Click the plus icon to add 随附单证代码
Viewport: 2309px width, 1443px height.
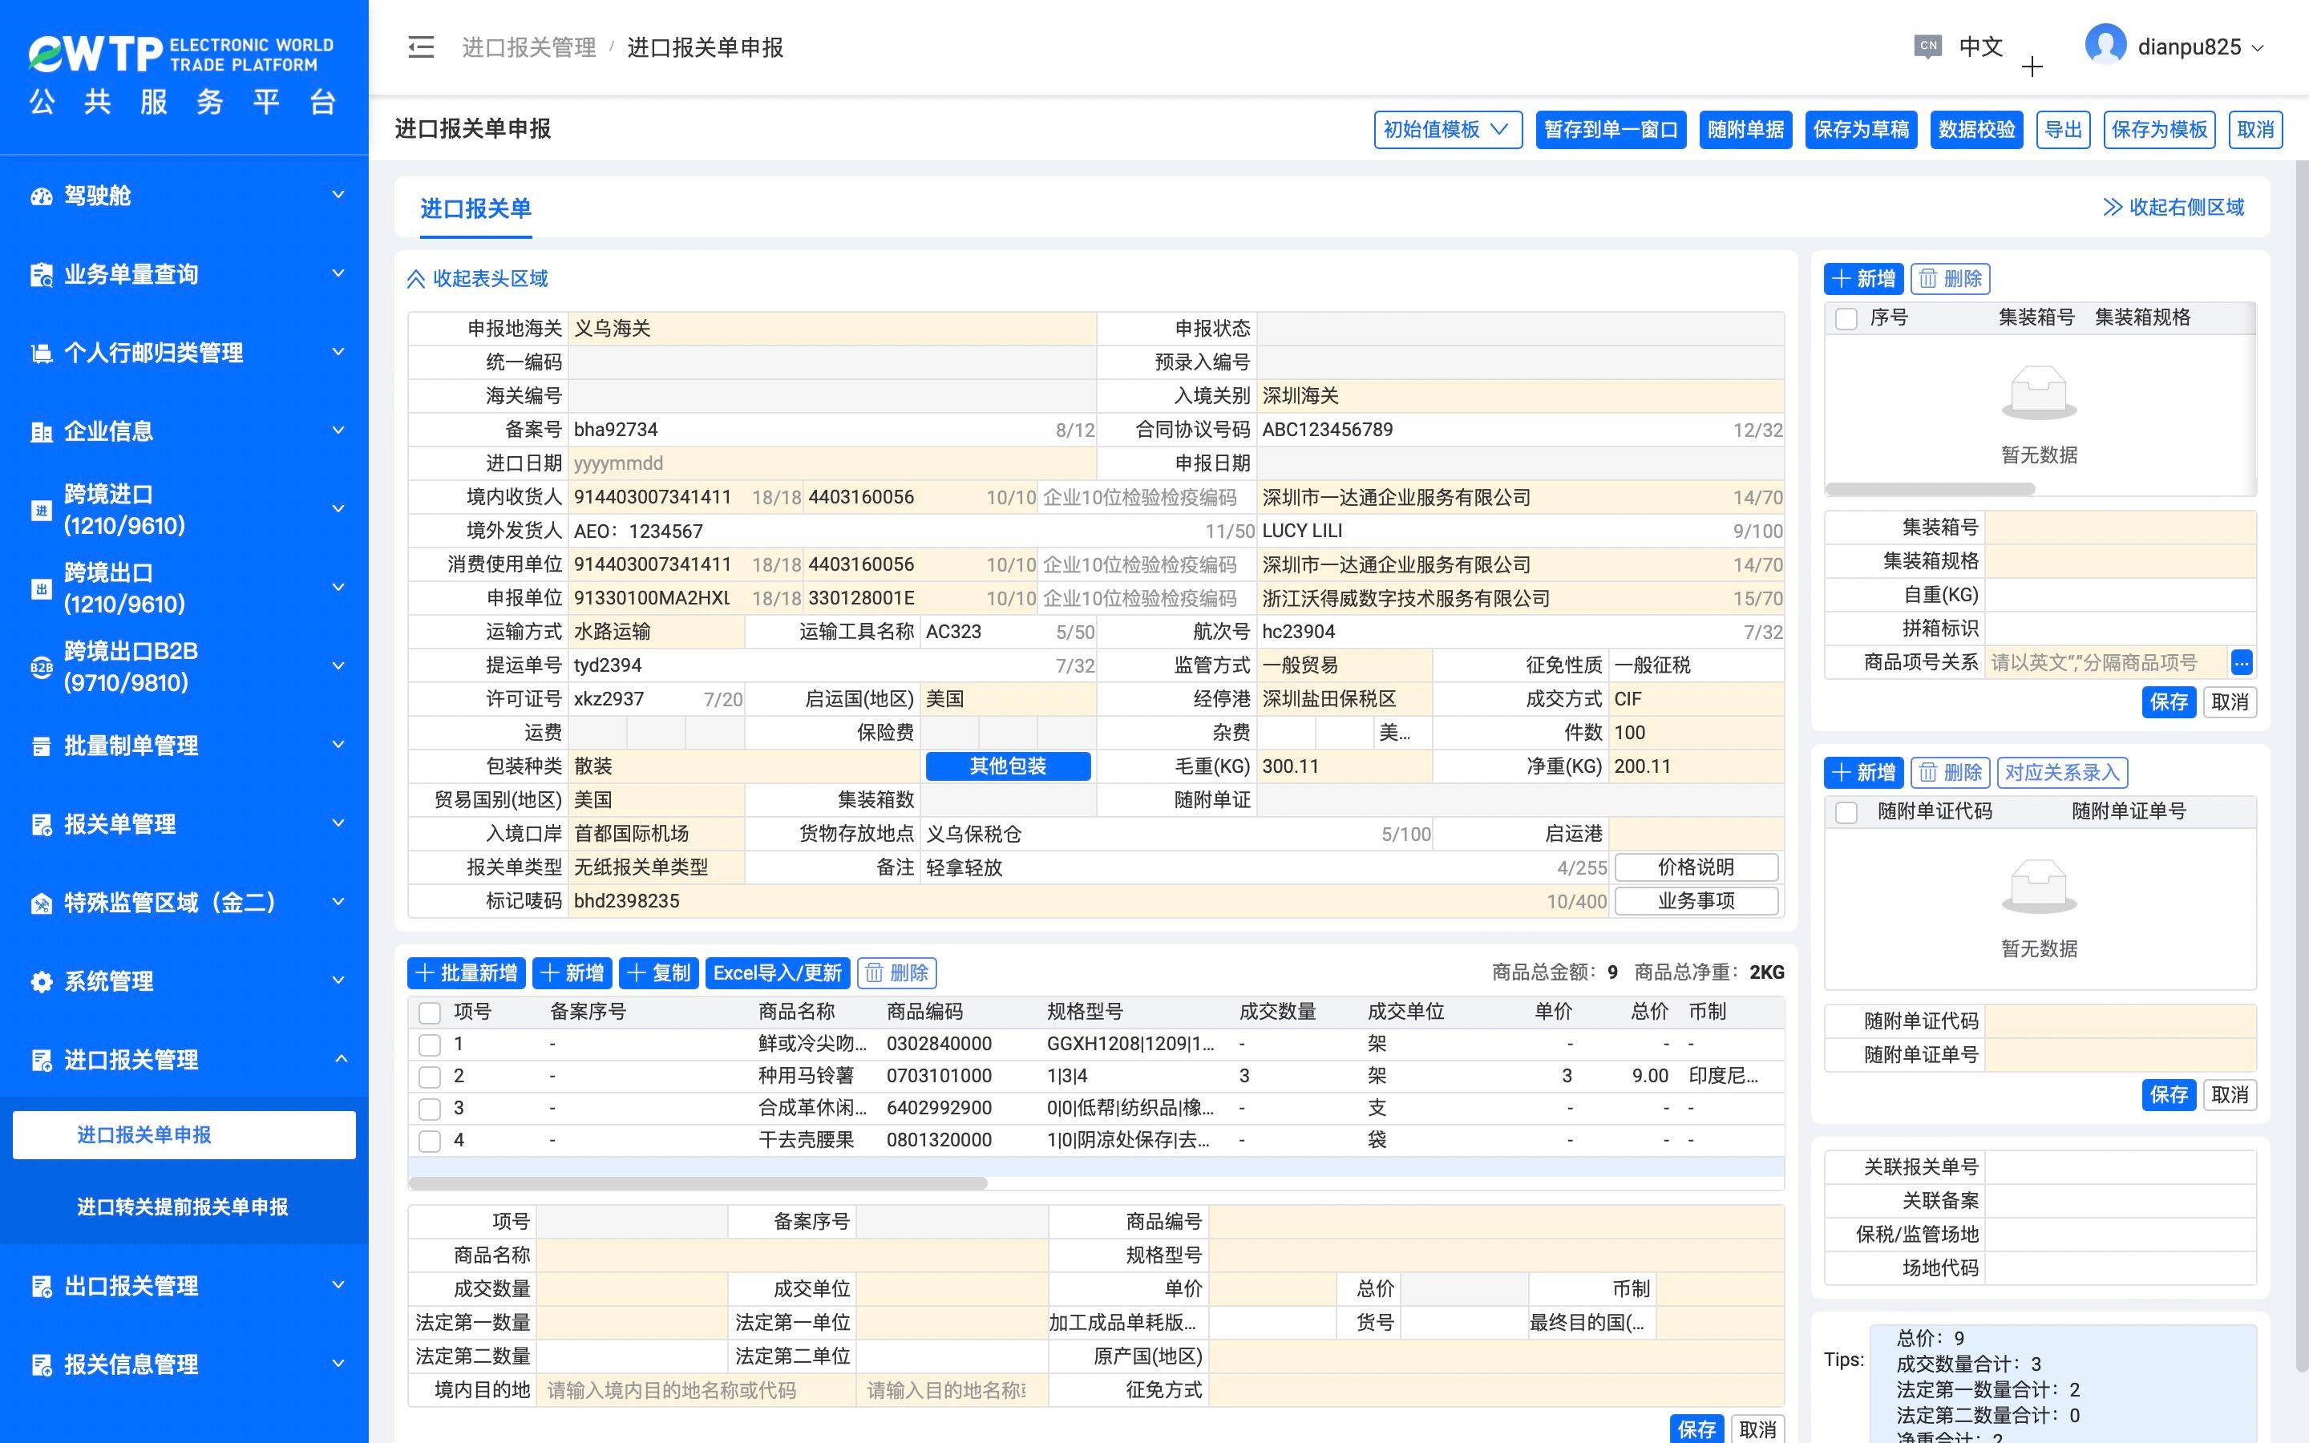tap(1842, 772)
